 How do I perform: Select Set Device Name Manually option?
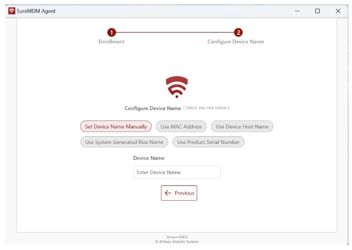(116, 127)
